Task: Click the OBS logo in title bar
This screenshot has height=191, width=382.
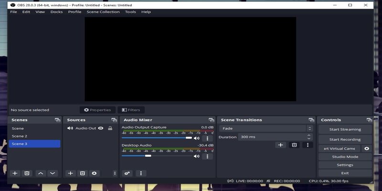Action: [x=13, y=5]
